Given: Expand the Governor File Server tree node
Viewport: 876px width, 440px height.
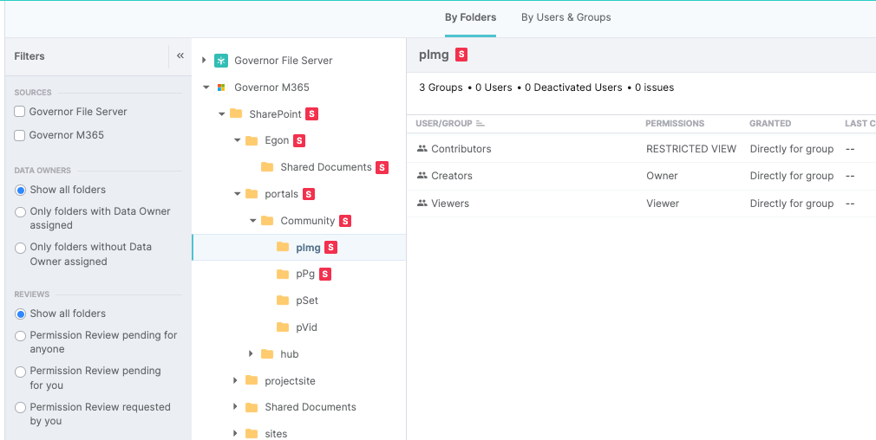Looking at the screenshot, I should click(x=205, y=61).
